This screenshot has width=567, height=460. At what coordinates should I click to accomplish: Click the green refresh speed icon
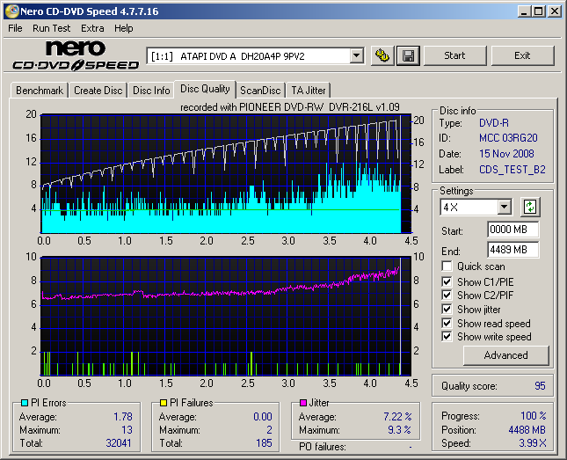click(x=530, y=208)
